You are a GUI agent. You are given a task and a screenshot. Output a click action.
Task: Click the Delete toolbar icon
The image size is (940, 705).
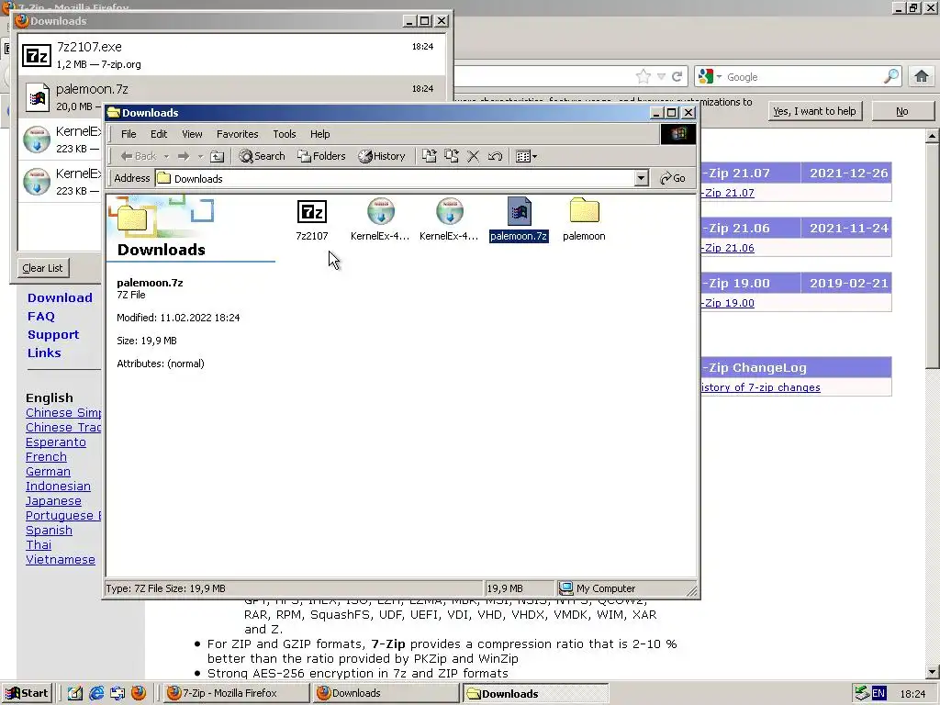(x=473, y=156)
